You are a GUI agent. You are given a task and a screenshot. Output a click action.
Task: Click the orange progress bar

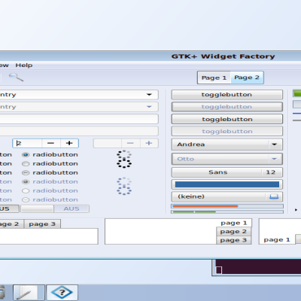point(227,206)
